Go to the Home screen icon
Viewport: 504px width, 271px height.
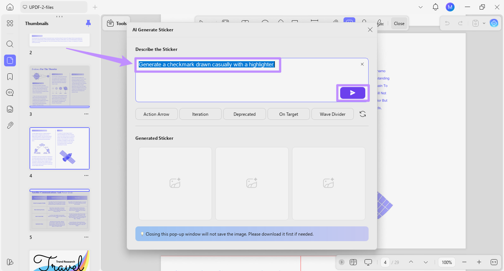[x=10, y=7]
